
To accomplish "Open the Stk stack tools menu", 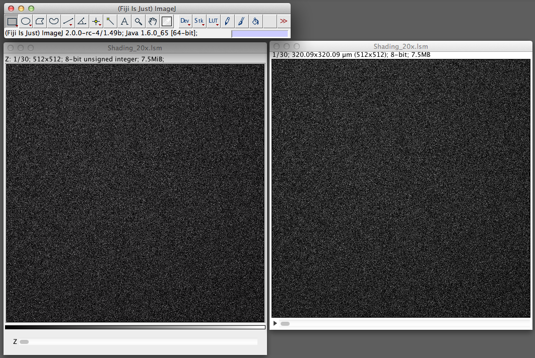I will point(199,21).
